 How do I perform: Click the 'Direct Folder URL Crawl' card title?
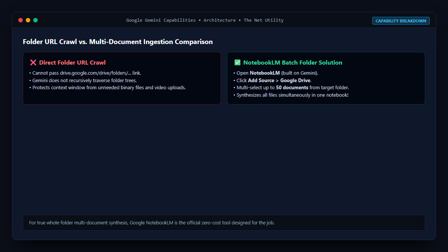pos(72,63)
